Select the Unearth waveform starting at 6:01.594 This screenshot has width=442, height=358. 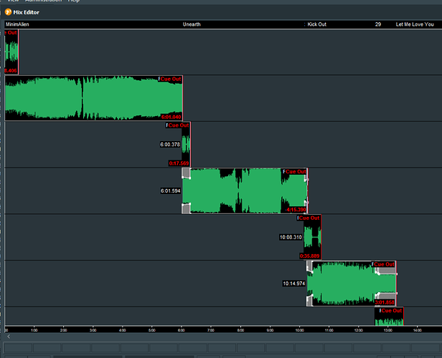[x=245, y=191]
